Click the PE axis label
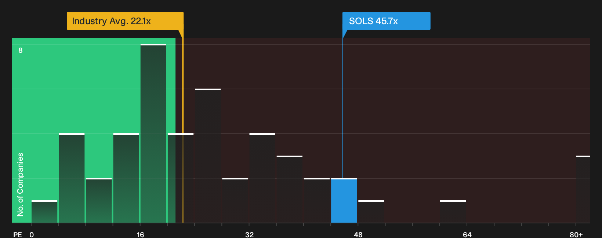 coord(18,234)
